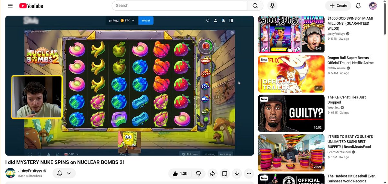Click the blue Wallet button in the video
The width and height of the screenshot is (388, 184).
point(146,21)
